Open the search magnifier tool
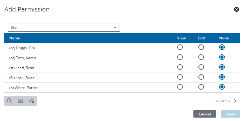Viewport: 244px width, 121px height. [x=9, y=101]
